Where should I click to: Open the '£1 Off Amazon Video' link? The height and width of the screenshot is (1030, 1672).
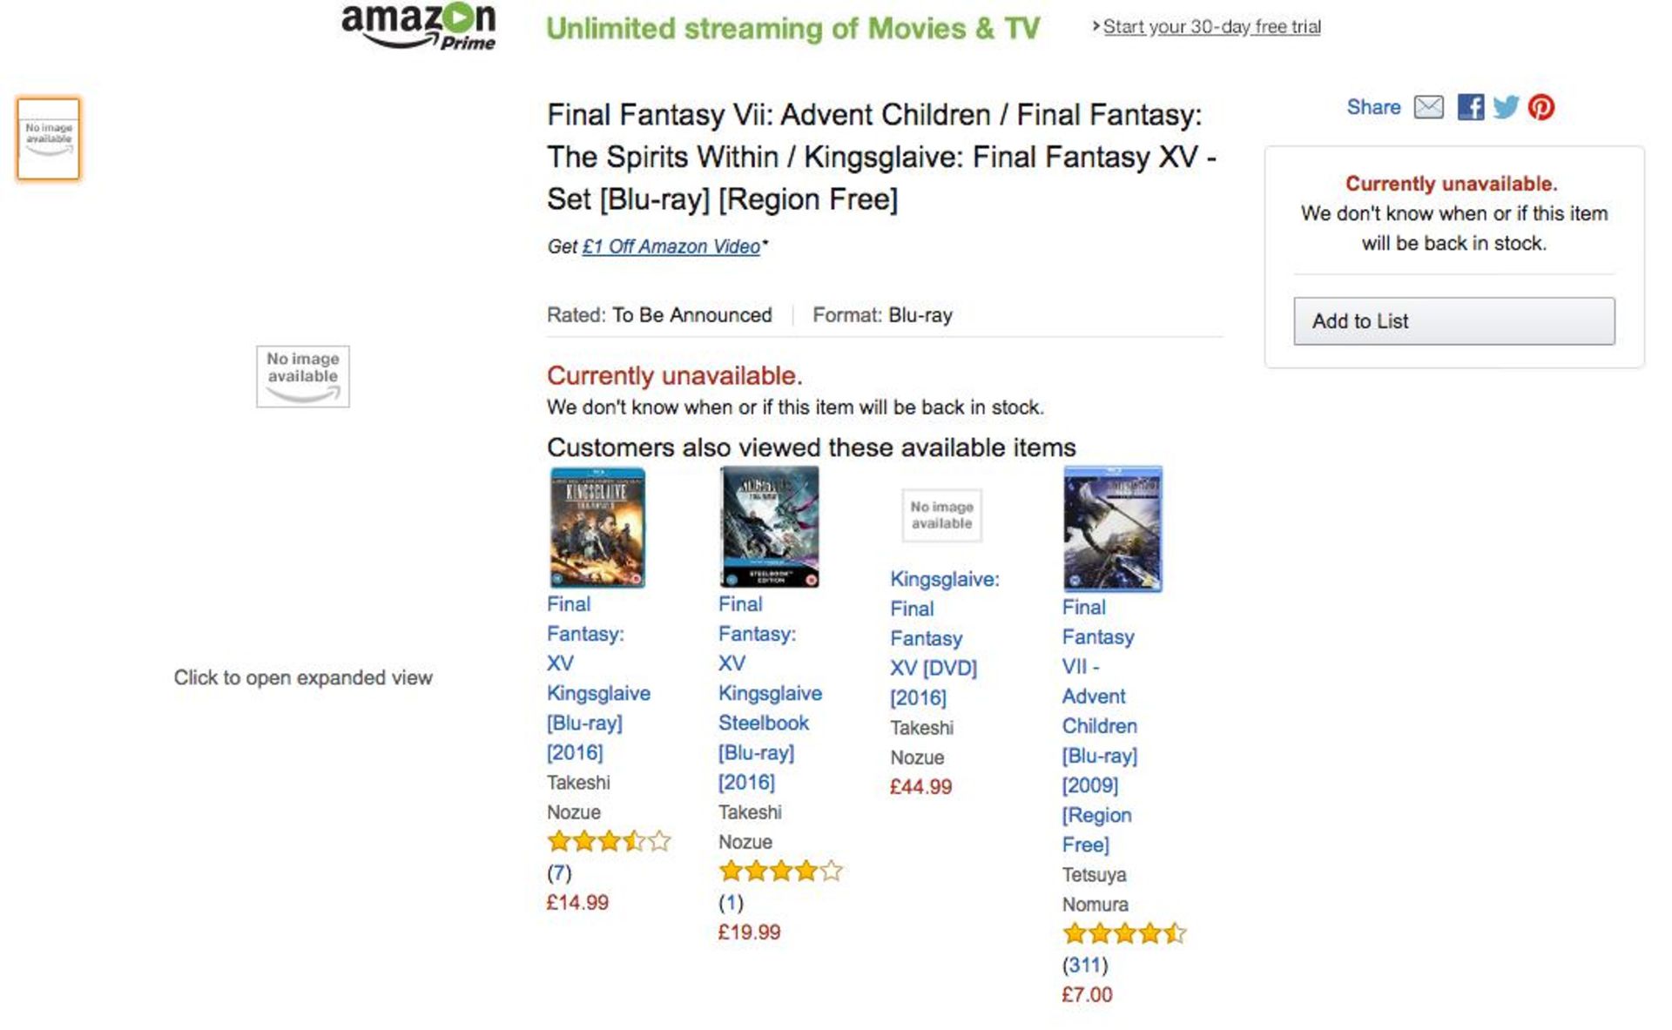[671, 246]
